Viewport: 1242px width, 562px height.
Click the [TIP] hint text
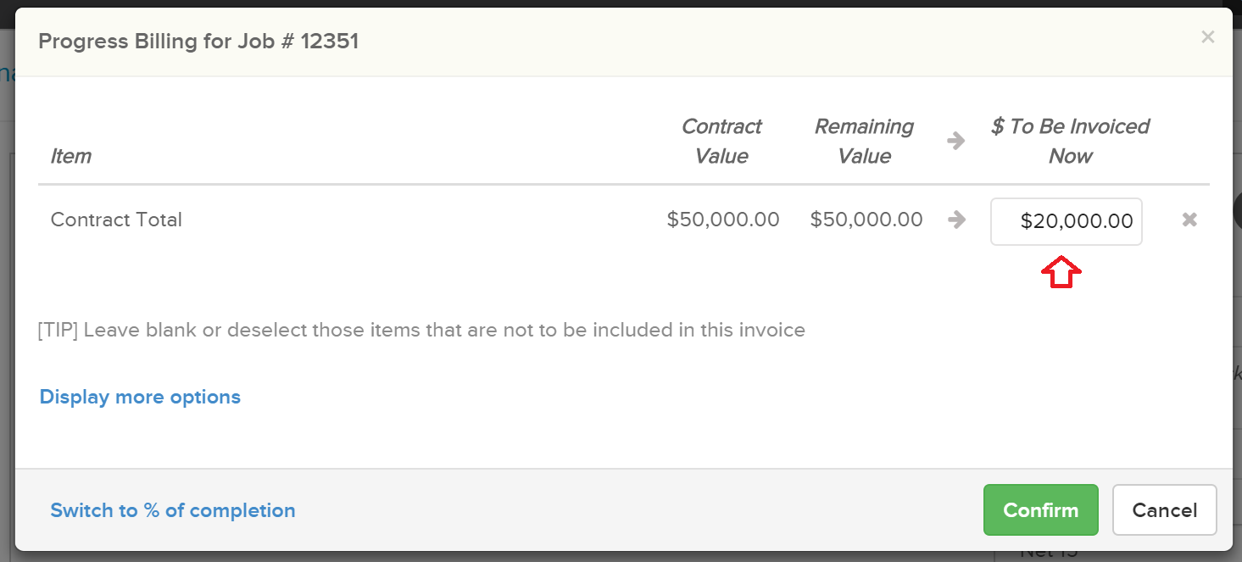tap(421, 330)
